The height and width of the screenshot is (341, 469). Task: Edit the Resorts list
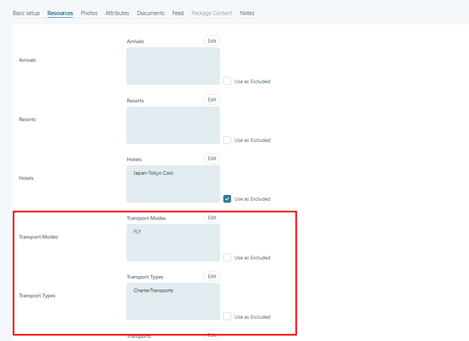pyautogui.click(x=212, y=100)
